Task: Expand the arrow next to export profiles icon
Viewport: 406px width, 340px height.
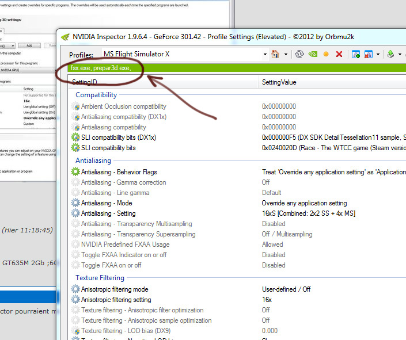Action: click(x=400, y=54)
